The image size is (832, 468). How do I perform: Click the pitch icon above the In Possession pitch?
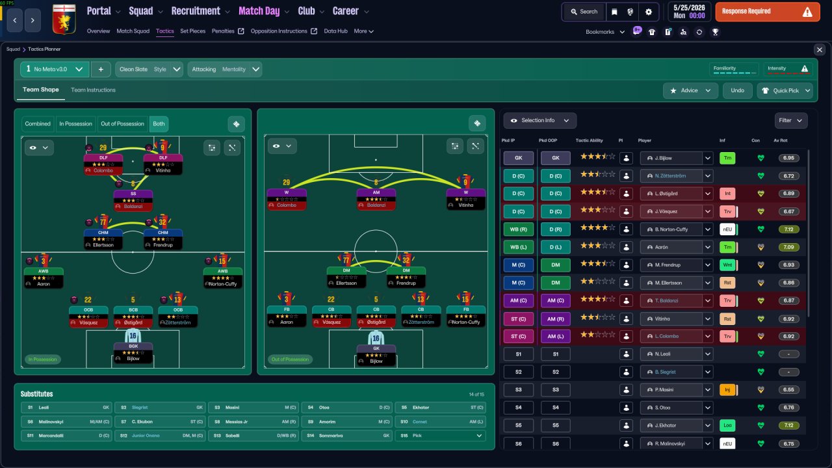[237, 123]
